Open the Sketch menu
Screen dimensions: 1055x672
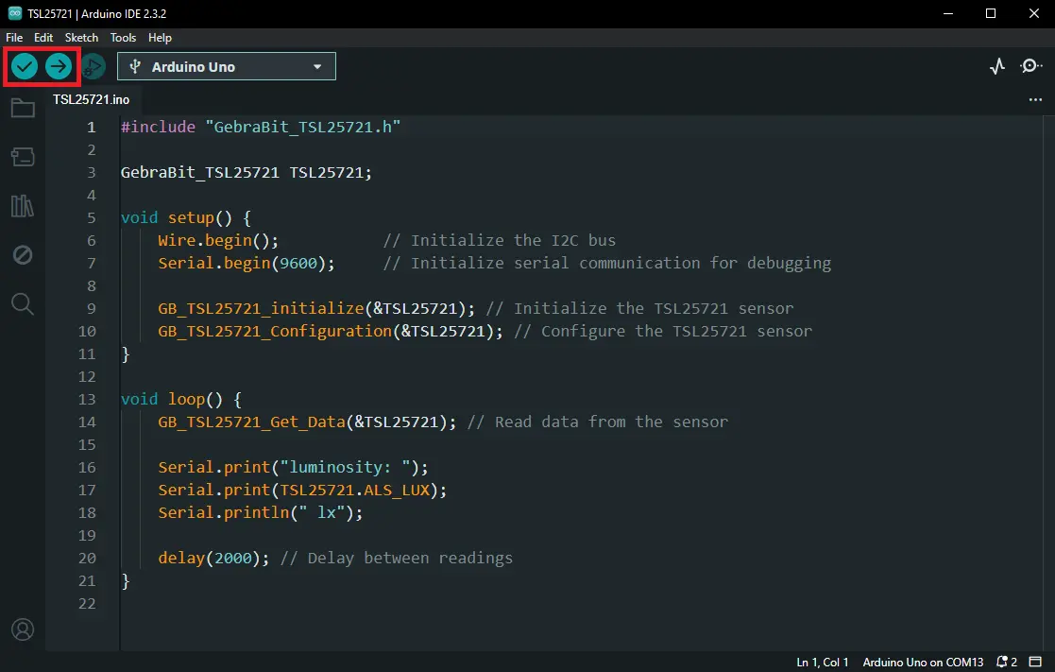click(x=81, y=38)
